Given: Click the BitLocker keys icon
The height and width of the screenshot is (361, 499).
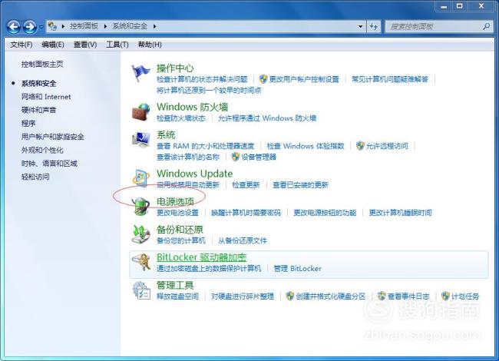Looking at the screenshot, I should [141, 262].
